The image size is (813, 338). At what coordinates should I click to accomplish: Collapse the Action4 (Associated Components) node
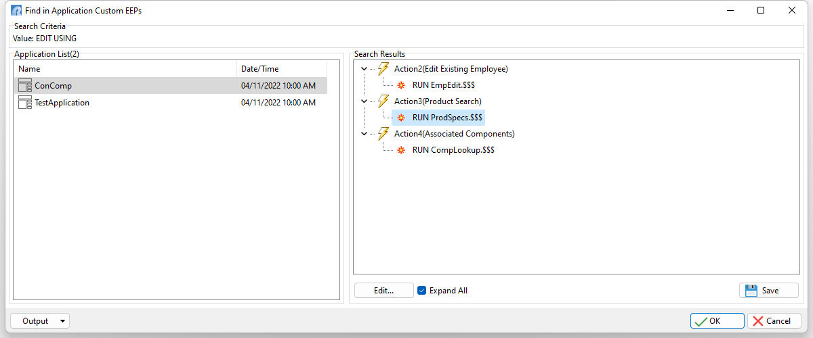pos(364,134)
